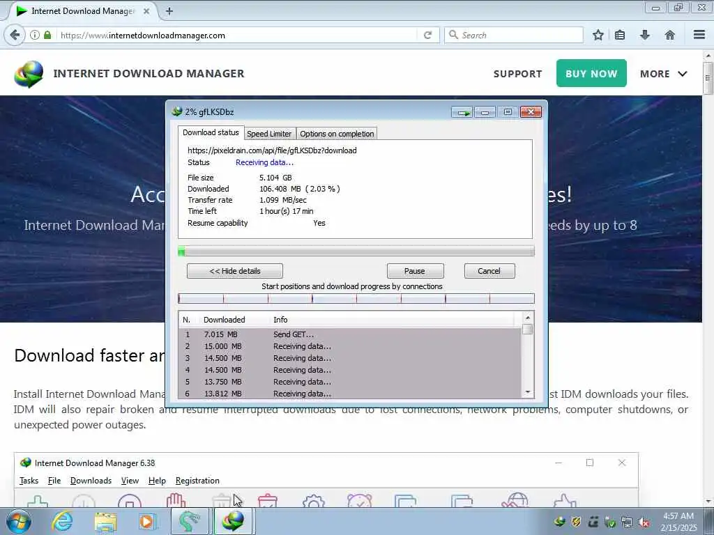Click the gear Options icon in IDM screenshot
The image size is (714, 535).
coord(313,500)
